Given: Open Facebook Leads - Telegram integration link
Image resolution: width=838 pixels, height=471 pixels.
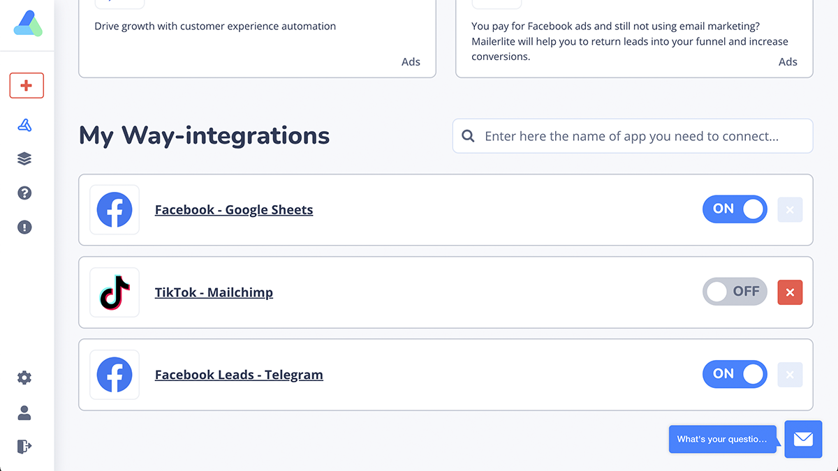Looking at the screenshot, I should pyautogui.click(x=239, y=375).
